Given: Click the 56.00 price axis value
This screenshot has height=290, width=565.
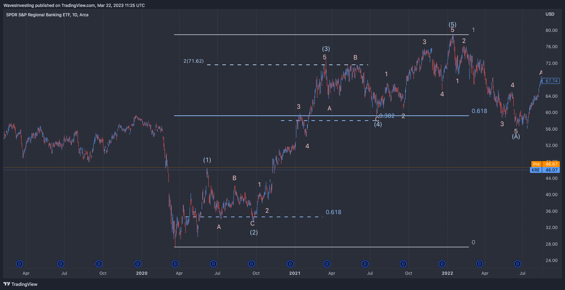Looking at the screenshot, I should click(x=551, y=129).
